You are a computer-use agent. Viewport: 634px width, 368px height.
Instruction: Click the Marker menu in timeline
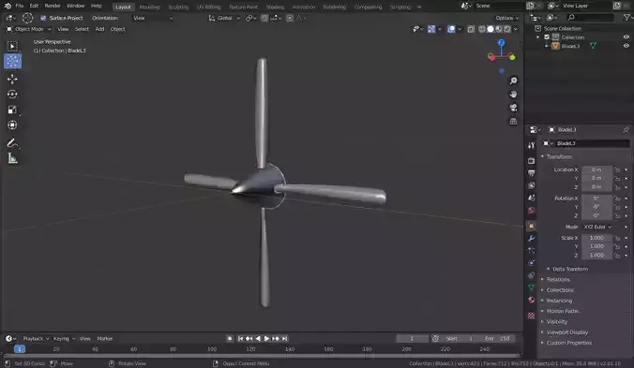click(105, 339)
